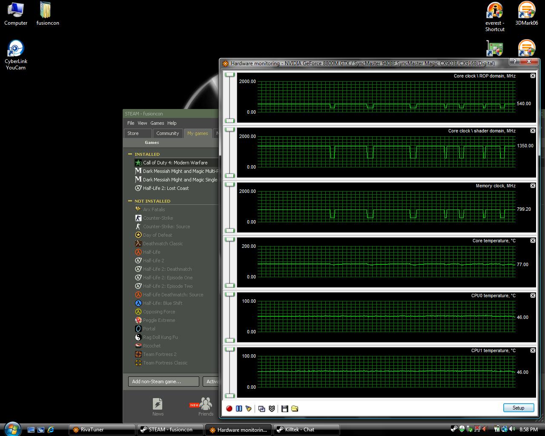Close the Memory clock graph
Screen dimensions: 545x436
click(533, 186)
